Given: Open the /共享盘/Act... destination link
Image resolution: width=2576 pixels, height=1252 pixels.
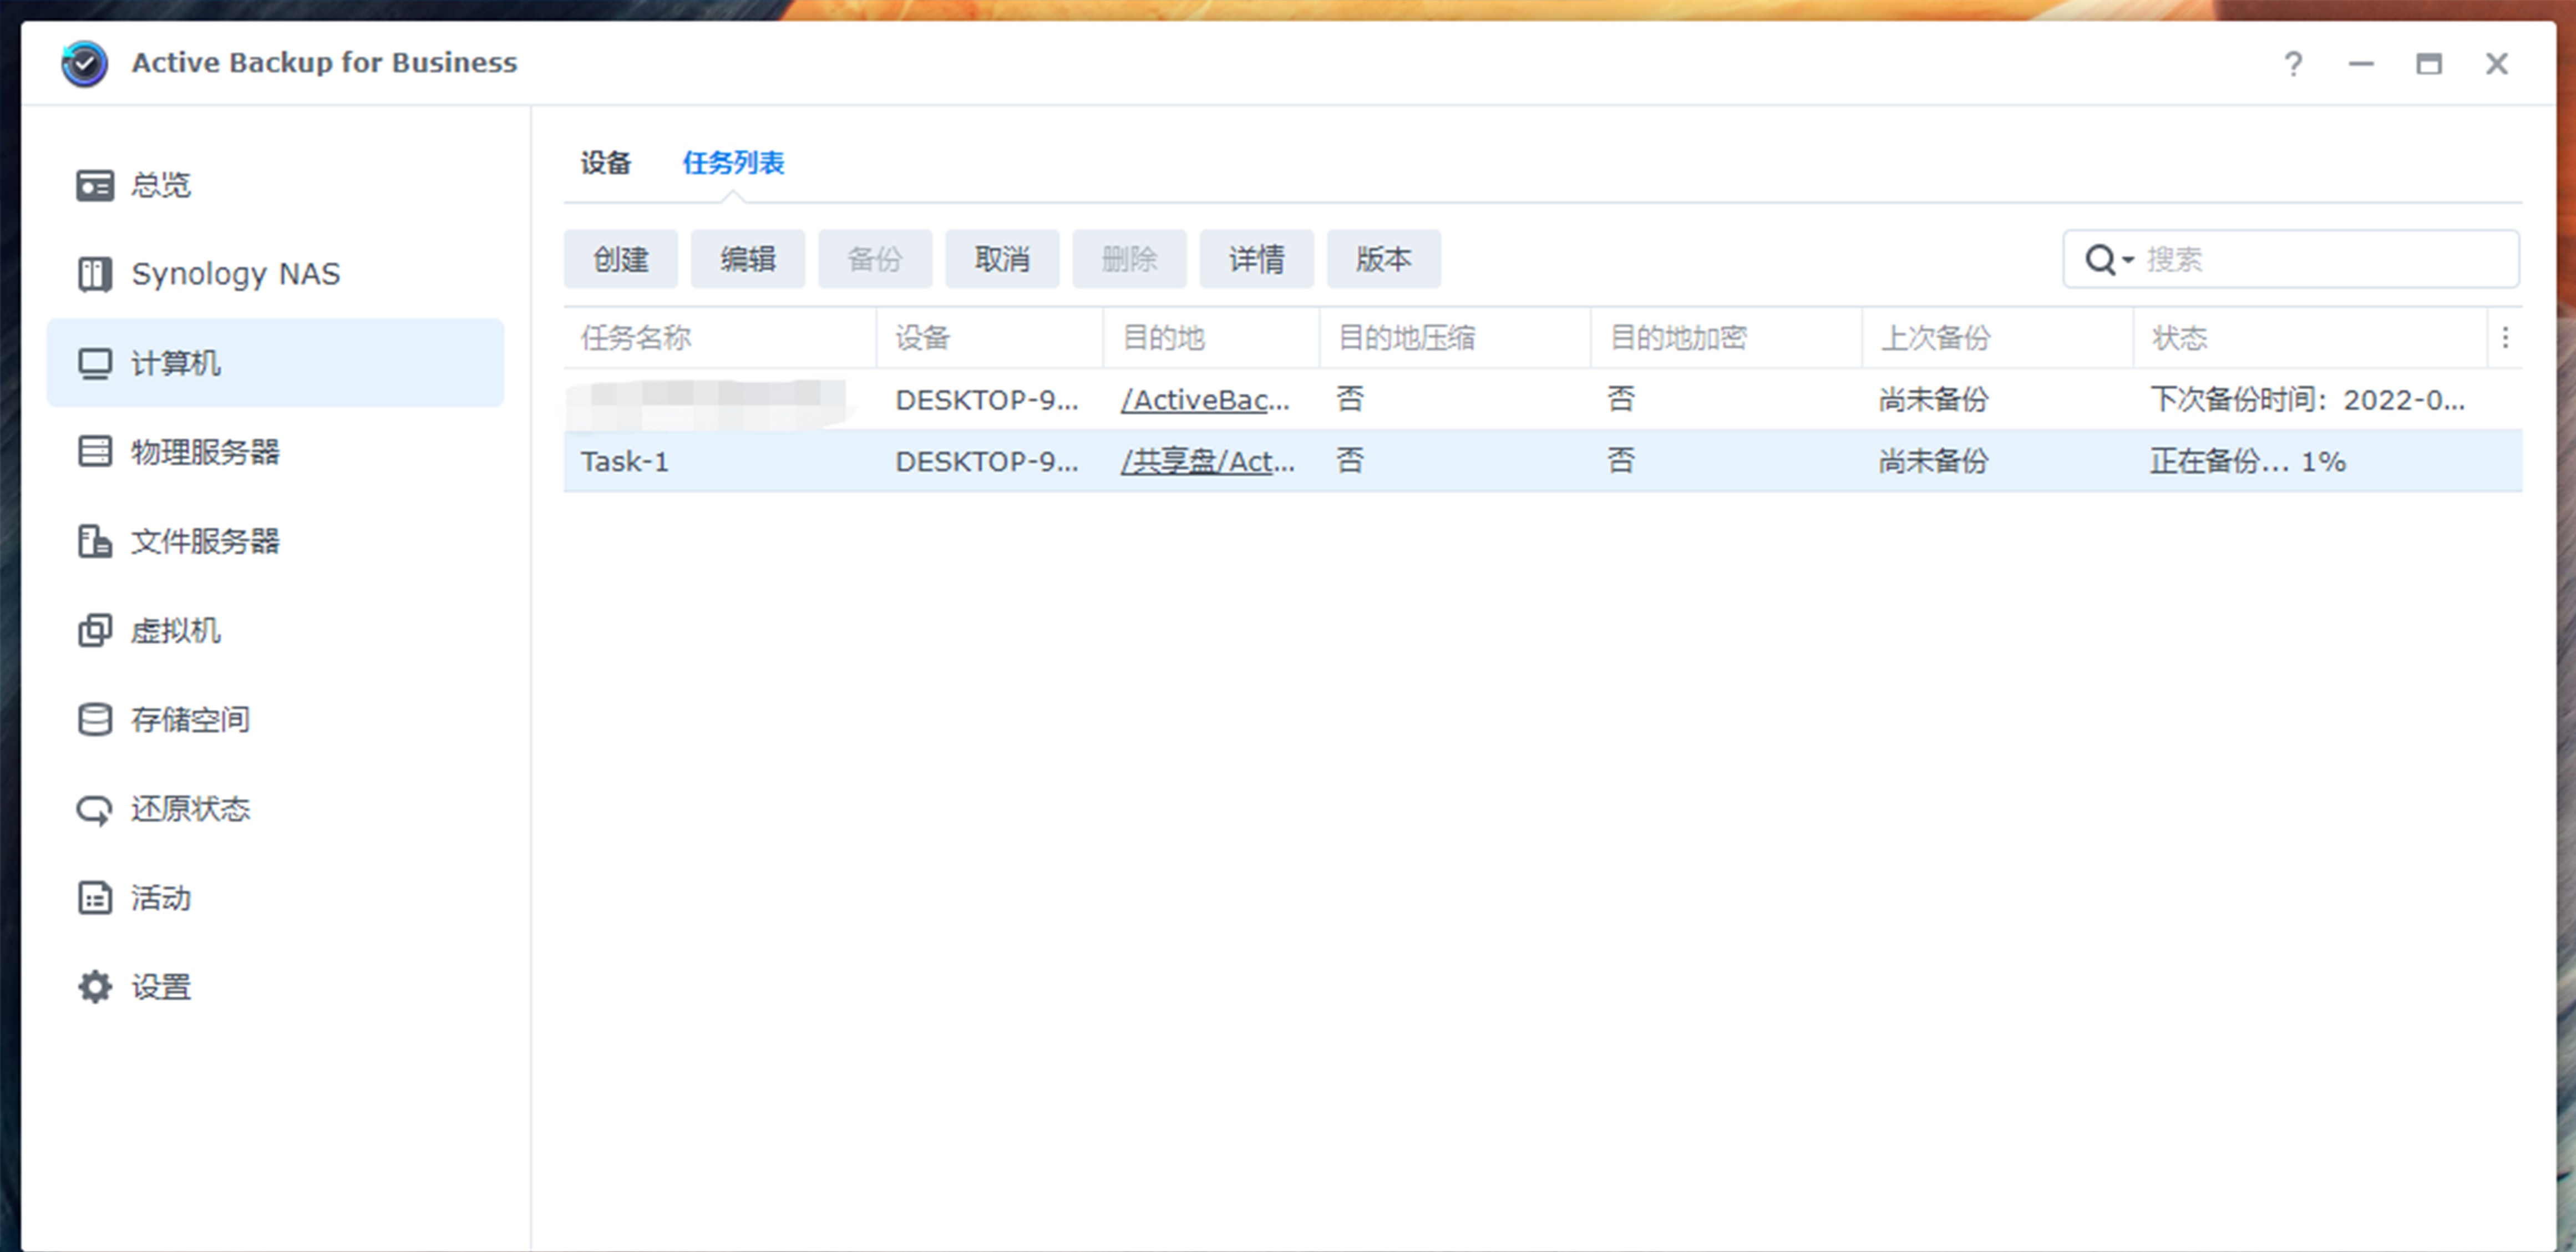Looking at the screenshot, I should [1205, 461].
